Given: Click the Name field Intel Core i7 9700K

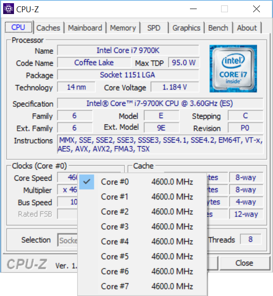Looking at the screenshot, I should click(x=128, y=50).
